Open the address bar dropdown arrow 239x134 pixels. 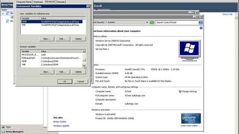point(147,22)
